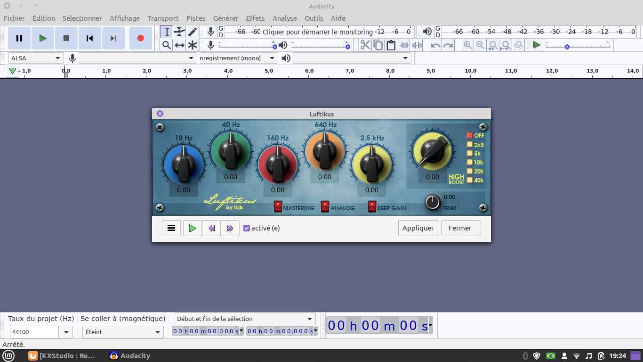Select the Envelope tool

tap(179, 32)
